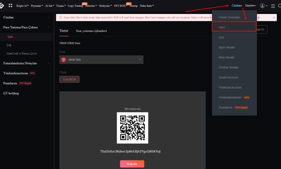Viewport: 281px width, 169px height.
Task: Select Yatır in the Cüzdan dropdown
Action: 234,27
